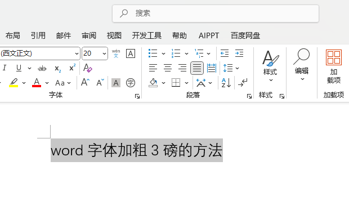Open the 审阅 ribbon tab
Image resolution: width=349 pixels, height=215 pixels.
89,35
